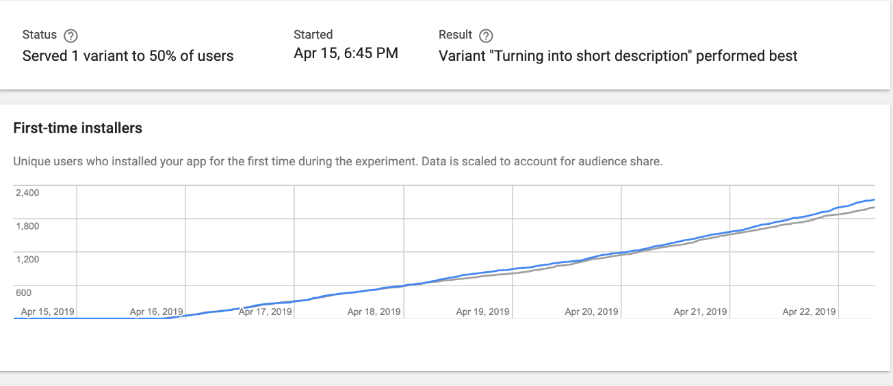The height and width of the screenshot is (386, 893).
Task: Click the Apr 16, 2019 axis marker
Action: pyautogui.click(x=156, y=312)
